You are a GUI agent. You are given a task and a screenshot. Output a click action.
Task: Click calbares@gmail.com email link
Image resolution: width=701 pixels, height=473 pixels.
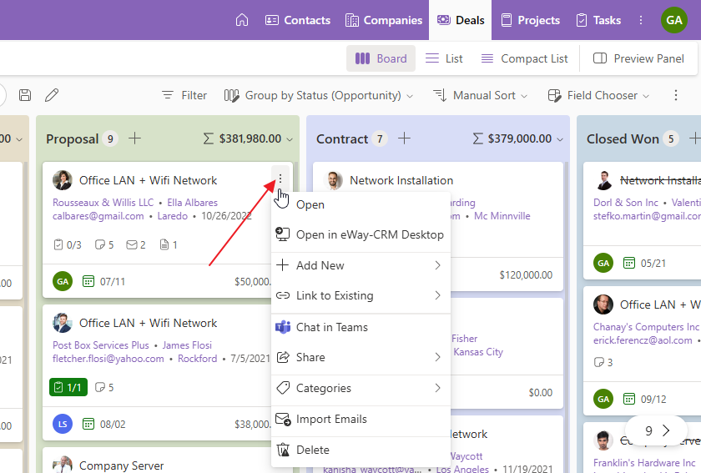tap(98, 216)
